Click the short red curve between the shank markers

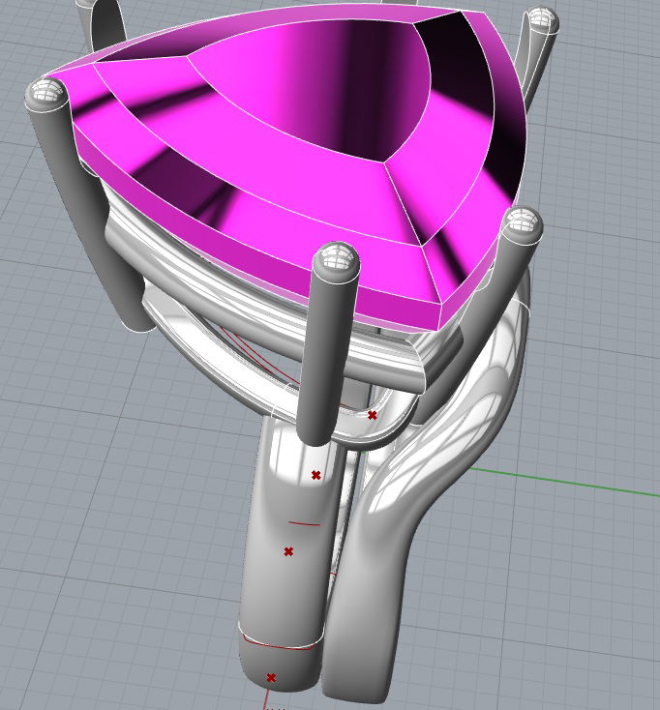304,523
